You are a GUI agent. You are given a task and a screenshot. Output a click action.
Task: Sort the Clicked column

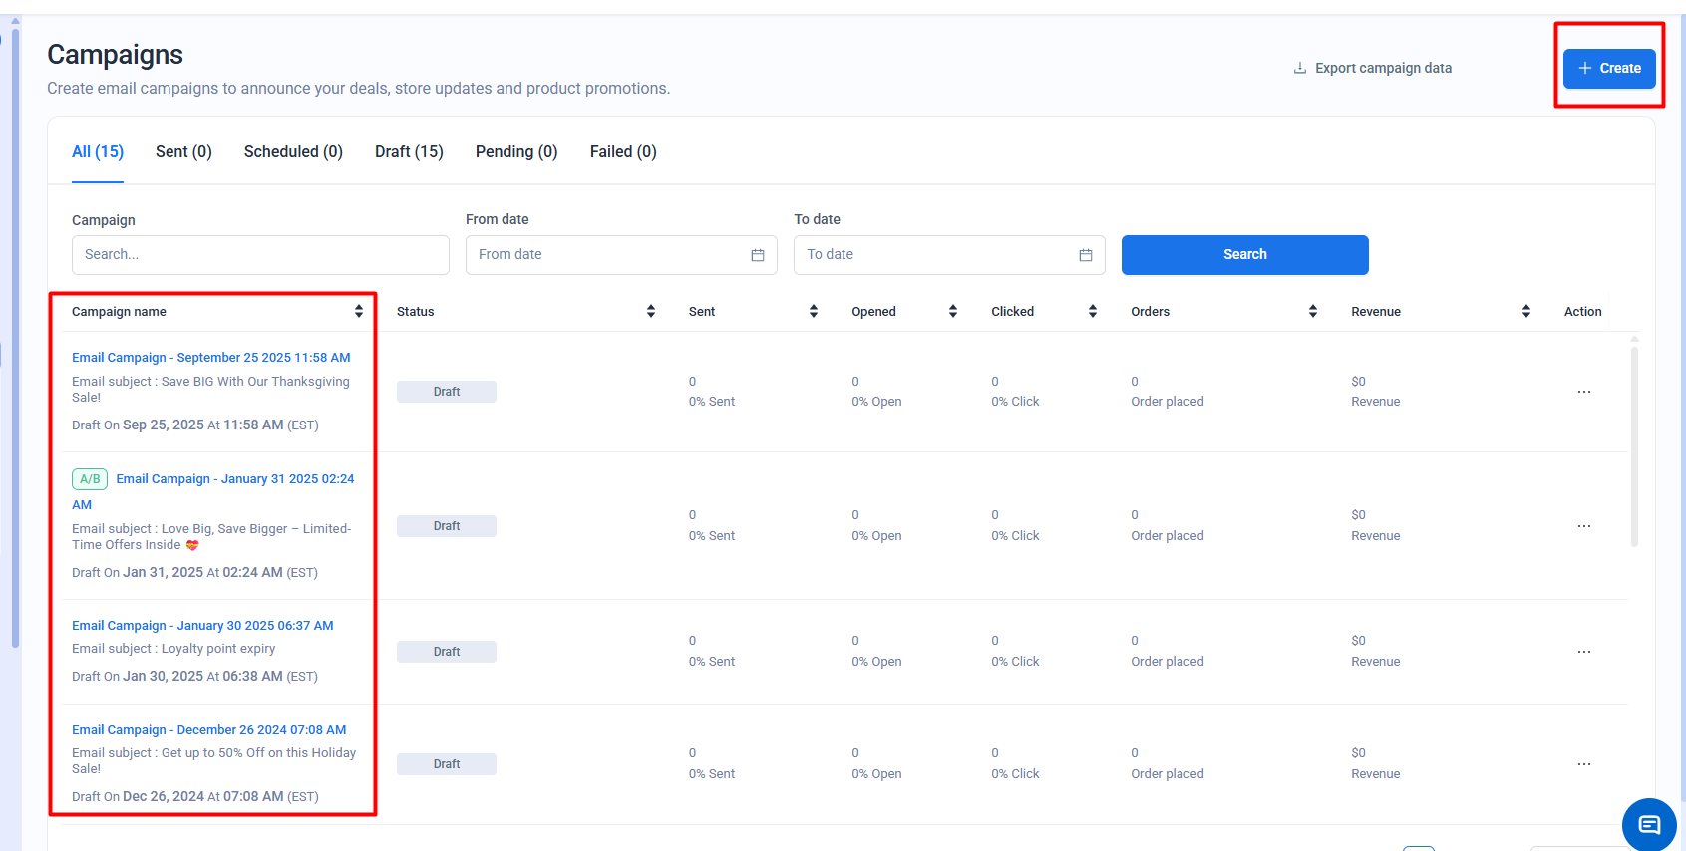pos(1093,312)
